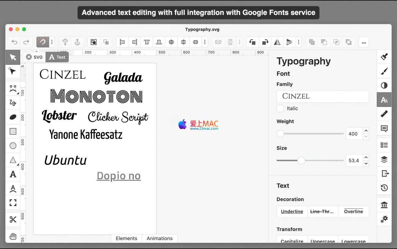Switch to the Animations tab
The height and width of the screenshot is (249, 397).
coord(160,239)
